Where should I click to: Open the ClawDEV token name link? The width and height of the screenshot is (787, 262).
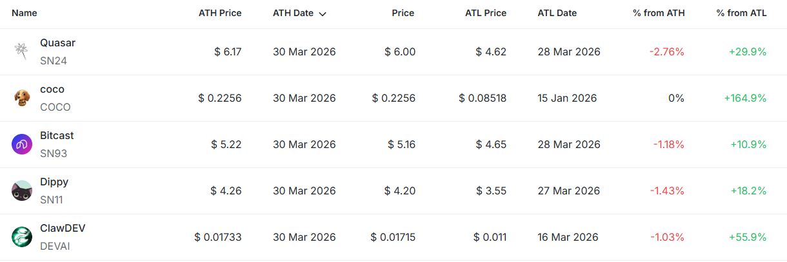63,228
